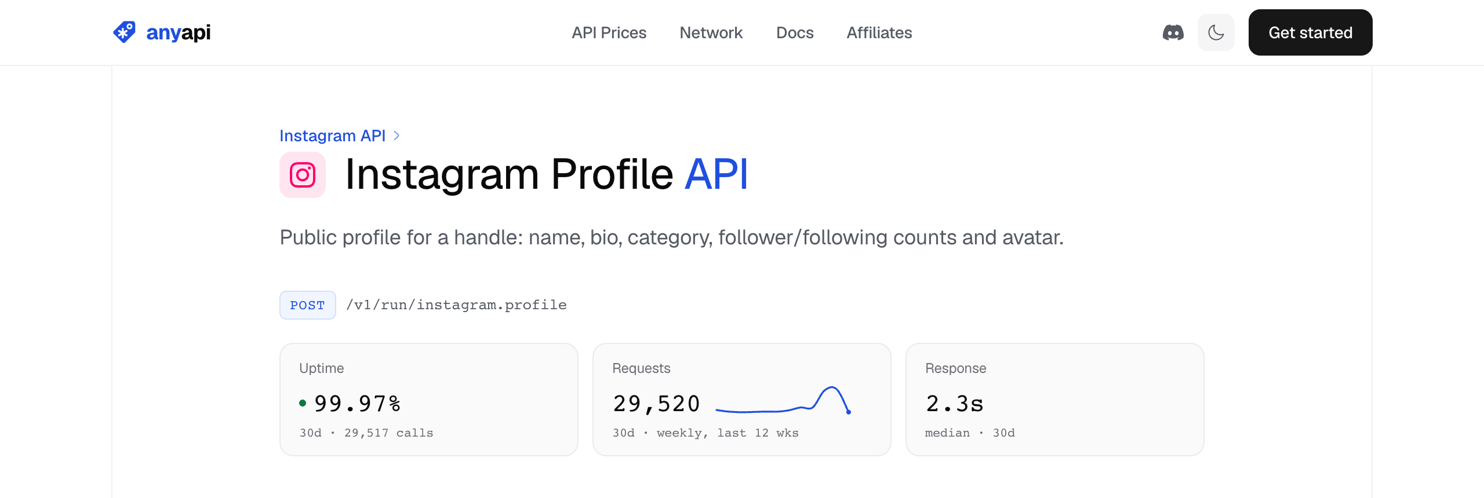Click the anyapi logo tag icon
The width and height of the screenshot is (1484, 498).
click(x=124, y=32)
